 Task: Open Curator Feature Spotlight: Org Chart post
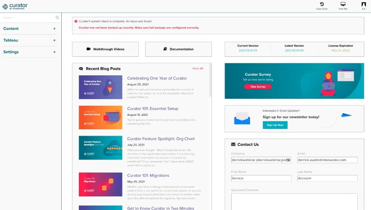pos(161,139)
